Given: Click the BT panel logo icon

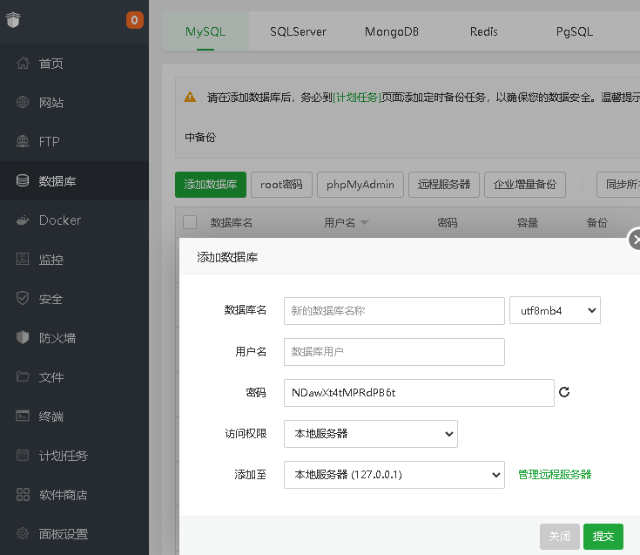Looking at the screenshot, I should click(x=13, y=19).
